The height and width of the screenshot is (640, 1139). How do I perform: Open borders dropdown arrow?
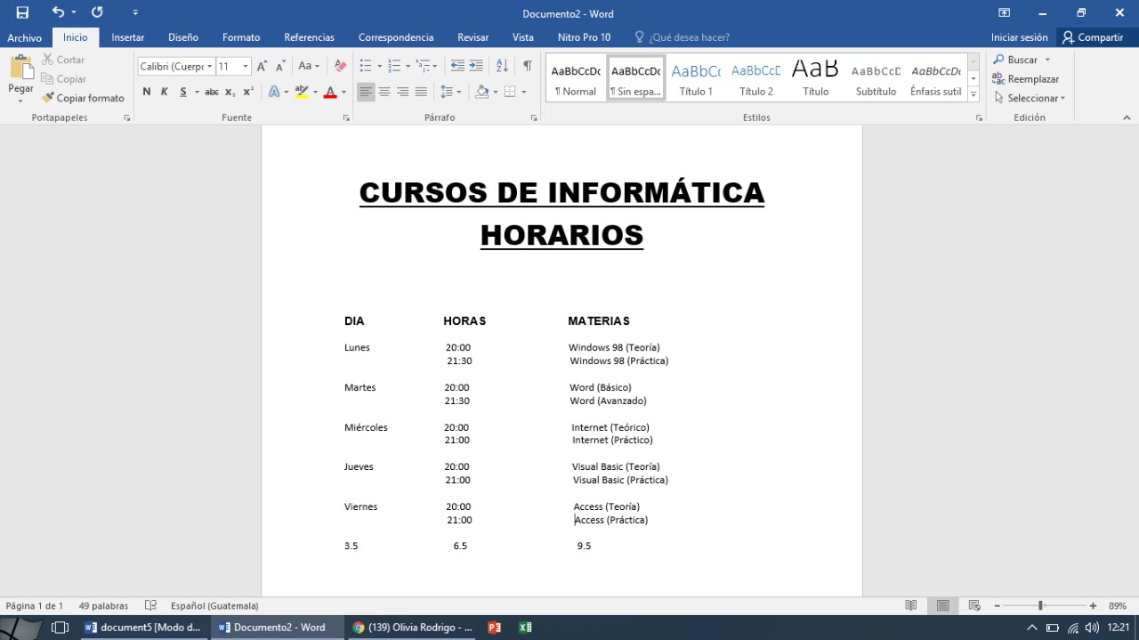point(523,92)
